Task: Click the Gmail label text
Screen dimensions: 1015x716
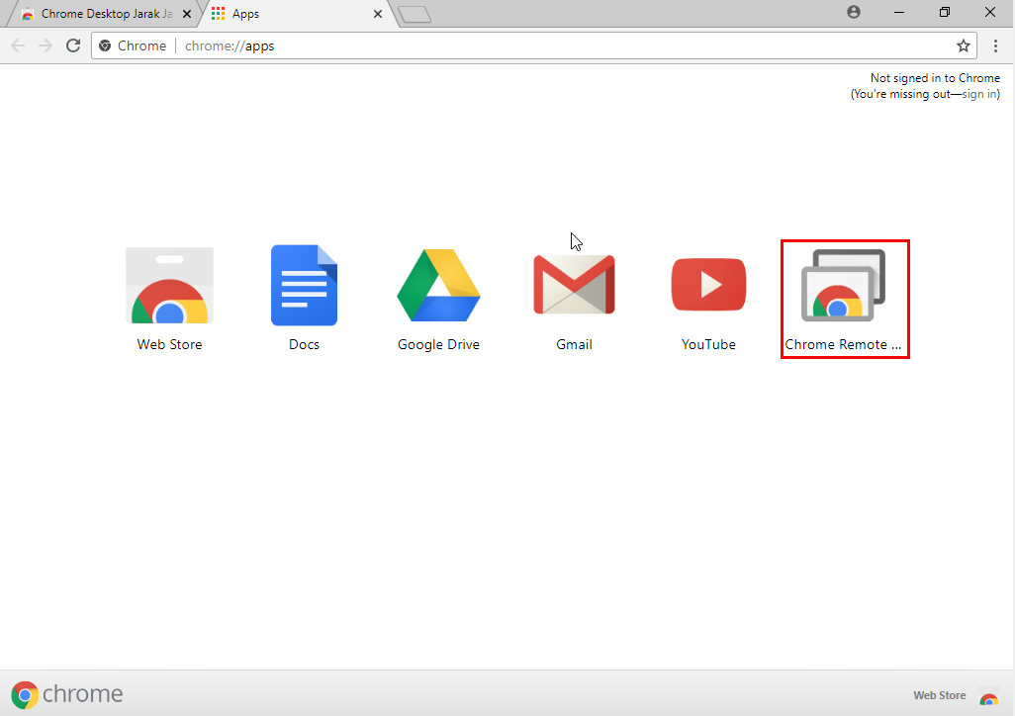Action: (x=574, y=344)
